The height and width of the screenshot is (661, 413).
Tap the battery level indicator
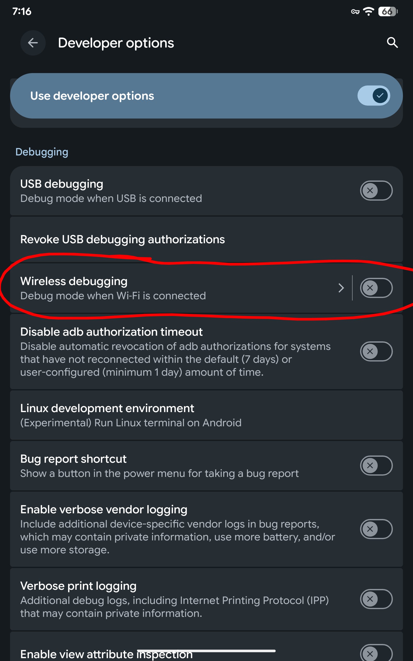coord(387,11)
